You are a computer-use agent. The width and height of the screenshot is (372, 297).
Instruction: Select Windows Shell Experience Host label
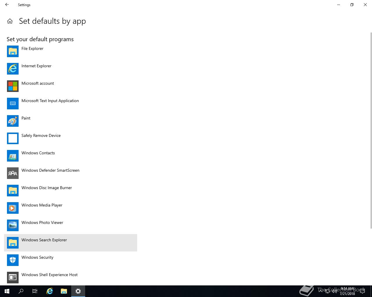(49, 275)
